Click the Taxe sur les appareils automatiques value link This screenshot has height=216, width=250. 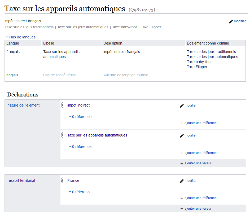click(97, 135)
